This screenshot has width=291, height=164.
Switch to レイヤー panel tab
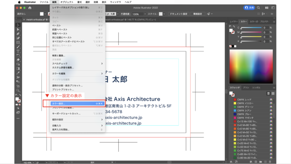click(x=234, y=22)
